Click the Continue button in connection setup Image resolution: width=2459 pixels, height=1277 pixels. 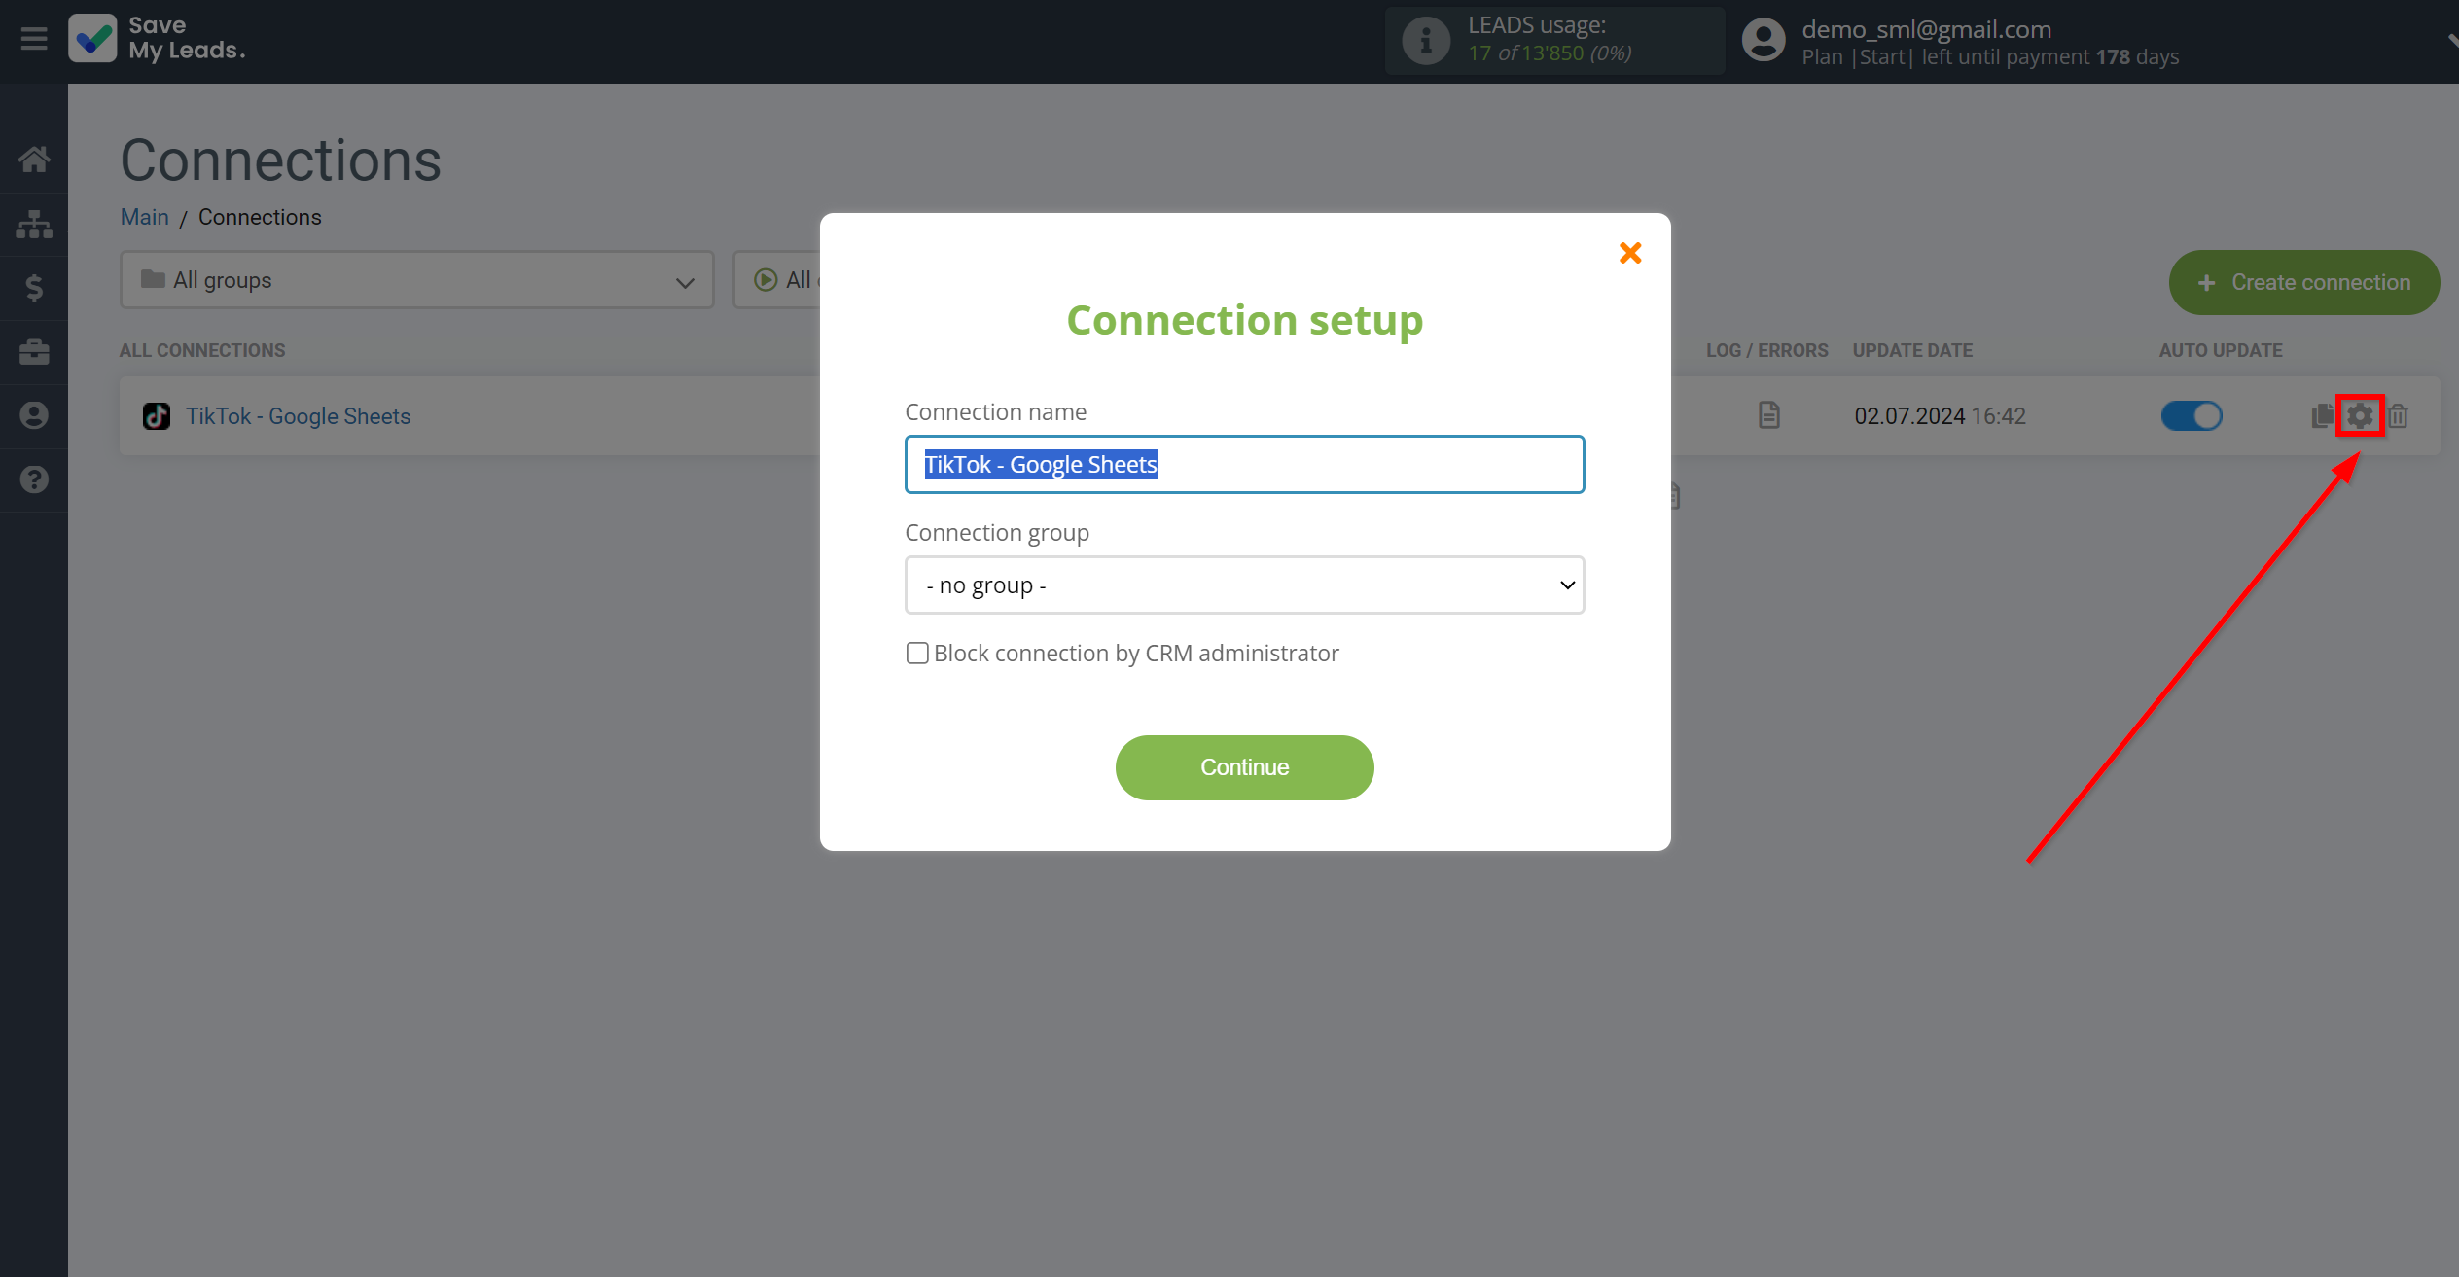[1244, 766]
